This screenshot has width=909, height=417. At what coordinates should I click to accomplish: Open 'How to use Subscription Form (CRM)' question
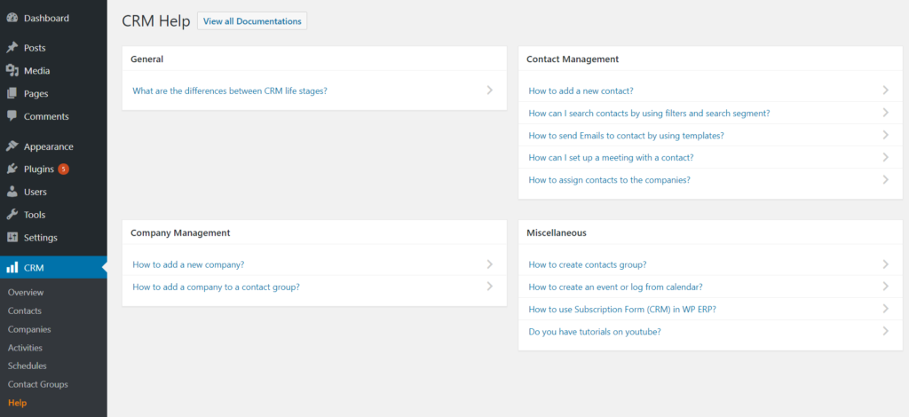tap(622, 309)
